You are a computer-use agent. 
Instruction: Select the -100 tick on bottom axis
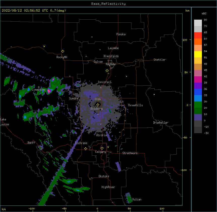click(32, 208)
